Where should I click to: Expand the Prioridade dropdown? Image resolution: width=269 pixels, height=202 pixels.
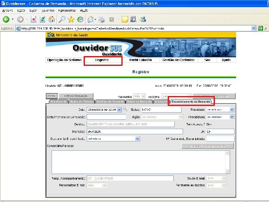pyautogui.click(x=232, y=110)
